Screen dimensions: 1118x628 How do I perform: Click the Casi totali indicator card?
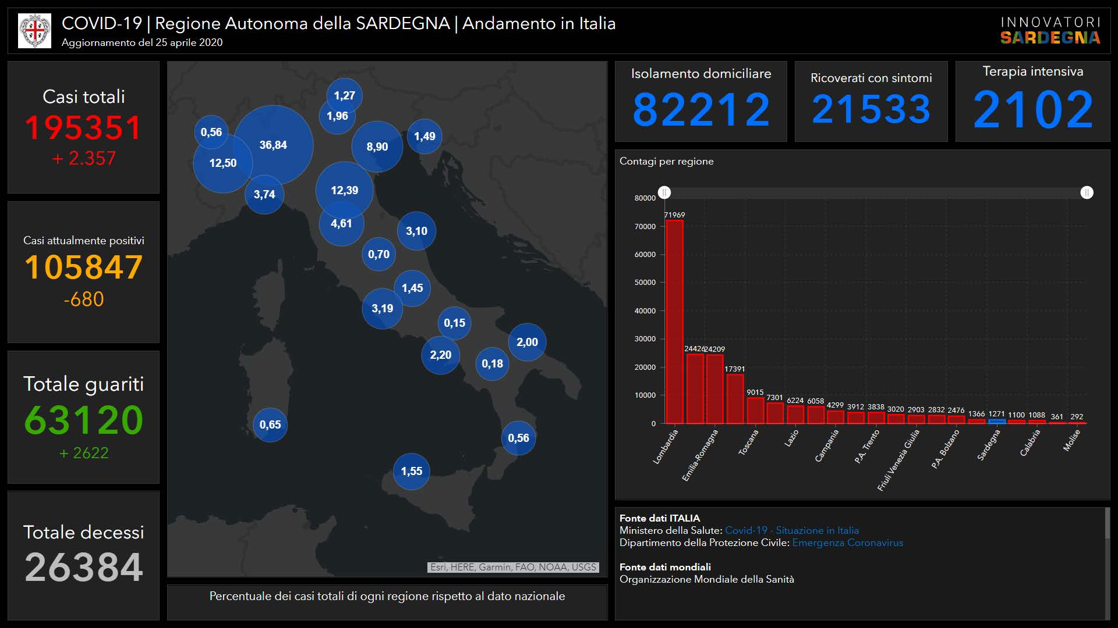tap(83, 127)
